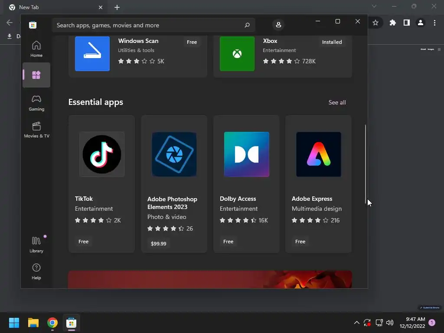This screenshot has height=333, width=444.
Task: Click the Windows Scan title
Action: 138,41
